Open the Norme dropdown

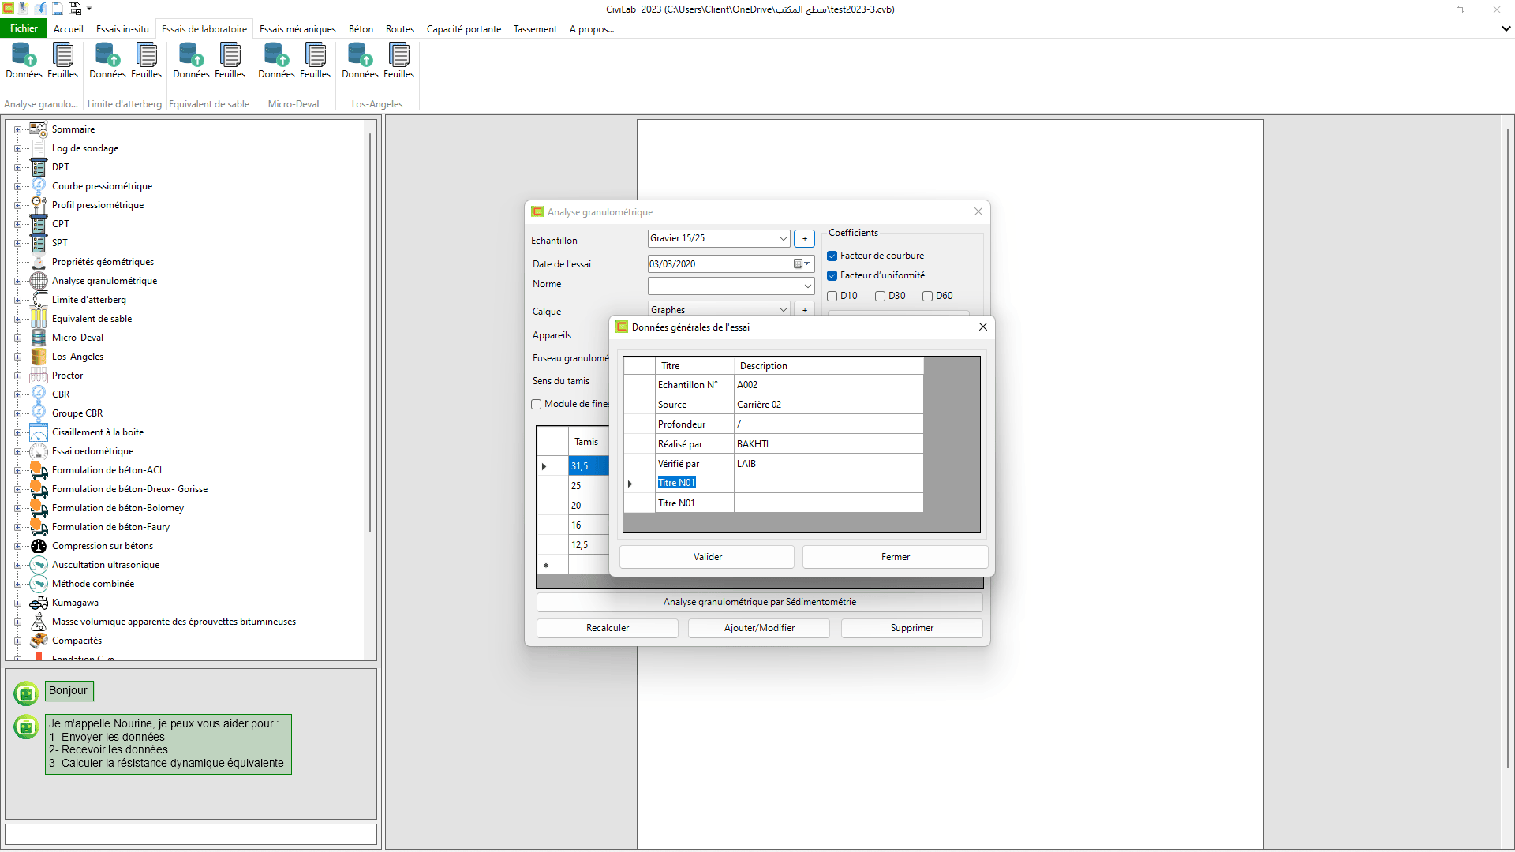(x=807, y=286)
